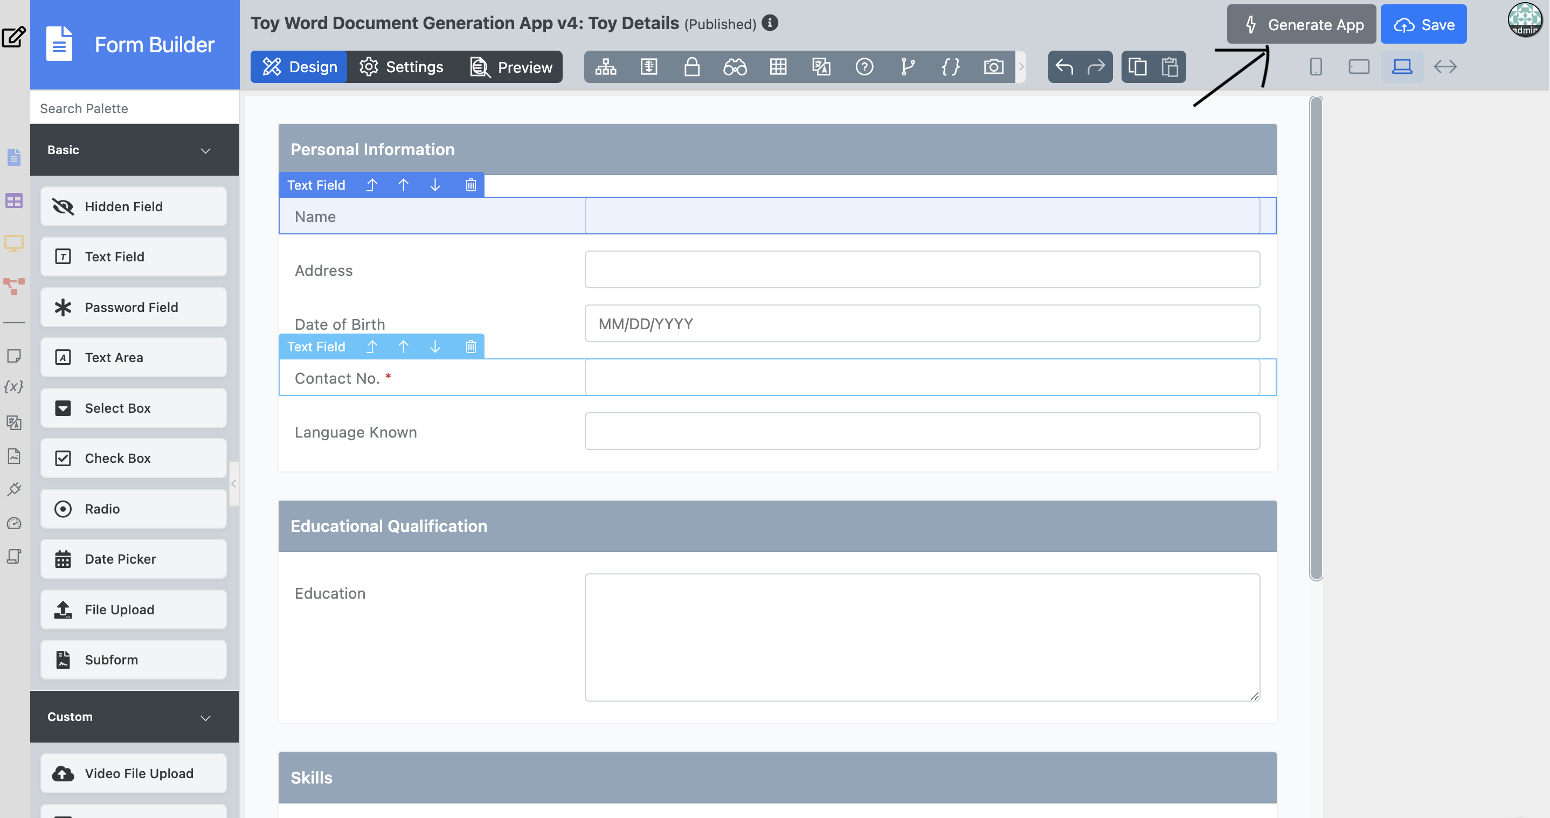Click the Search Palette input field
Image resolution: width=1550 pixels, height=818 pixels.
pyautogui.click(x=134, y=108)
